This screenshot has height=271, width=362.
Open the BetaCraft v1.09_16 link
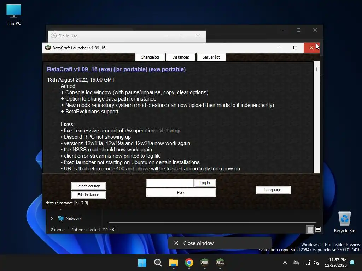pos(72,70)
